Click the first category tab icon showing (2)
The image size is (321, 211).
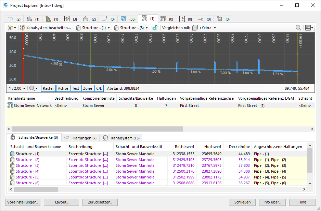point(10,19)
